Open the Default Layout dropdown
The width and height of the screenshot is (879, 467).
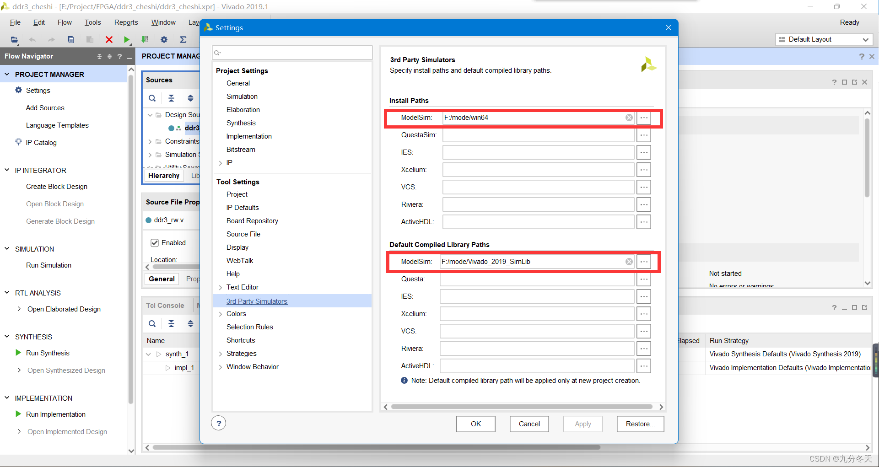[824, 39]
